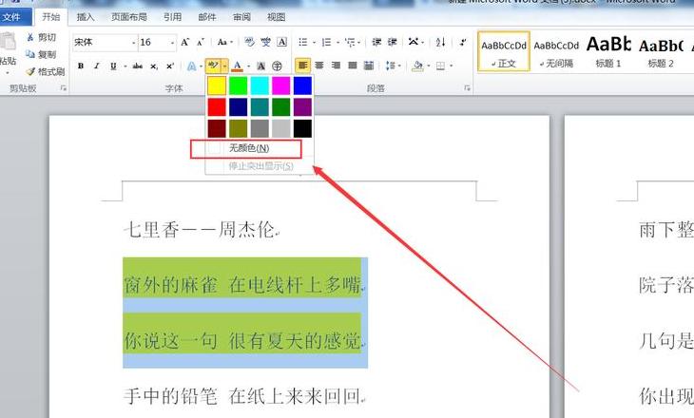Toggle align left paragraph button
Viewport: 694px width, 418px height.
pyautogui.click(x=302, y=66)
